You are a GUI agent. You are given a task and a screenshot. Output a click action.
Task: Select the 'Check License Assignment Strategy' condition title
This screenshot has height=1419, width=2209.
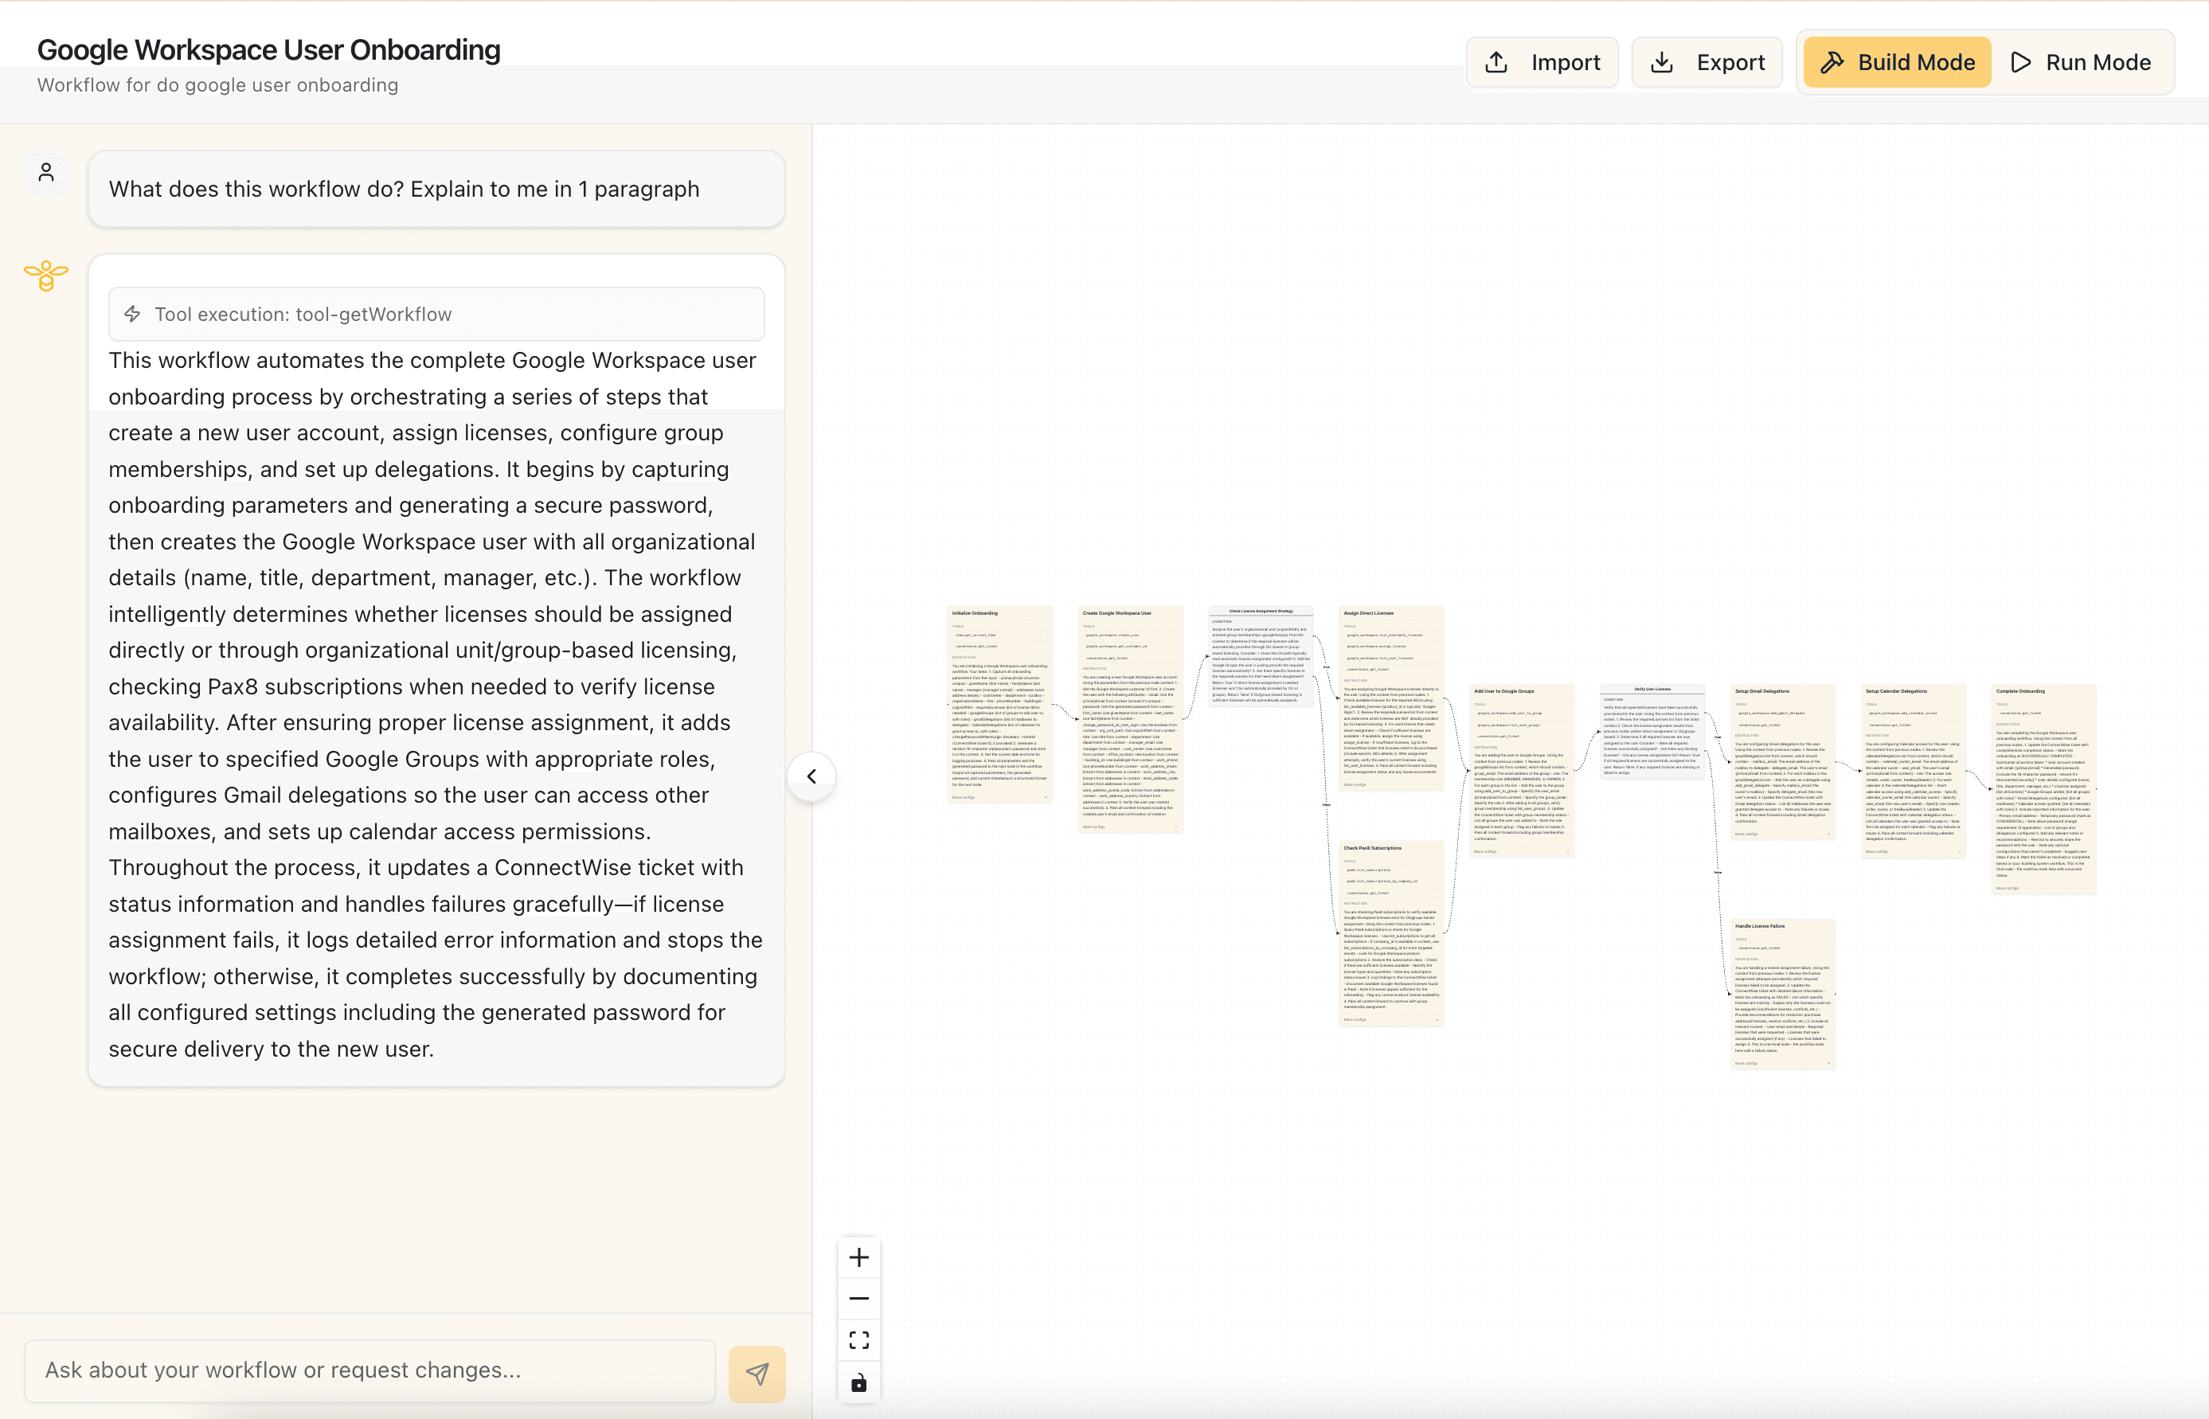point(1261,611)
